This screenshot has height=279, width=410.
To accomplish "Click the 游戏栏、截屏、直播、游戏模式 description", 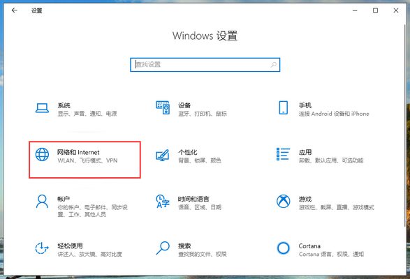I will click(x=336, y=207).
